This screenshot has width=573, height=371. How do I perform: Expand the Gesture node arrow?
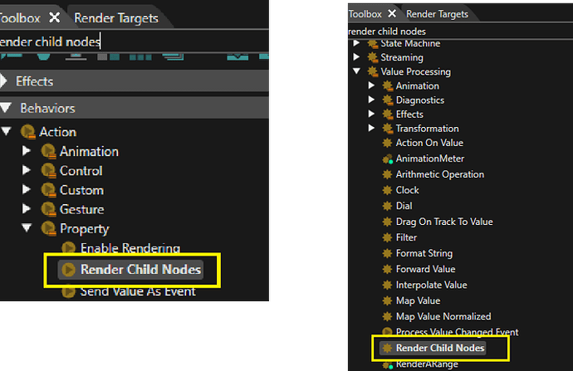coord(27,208)
